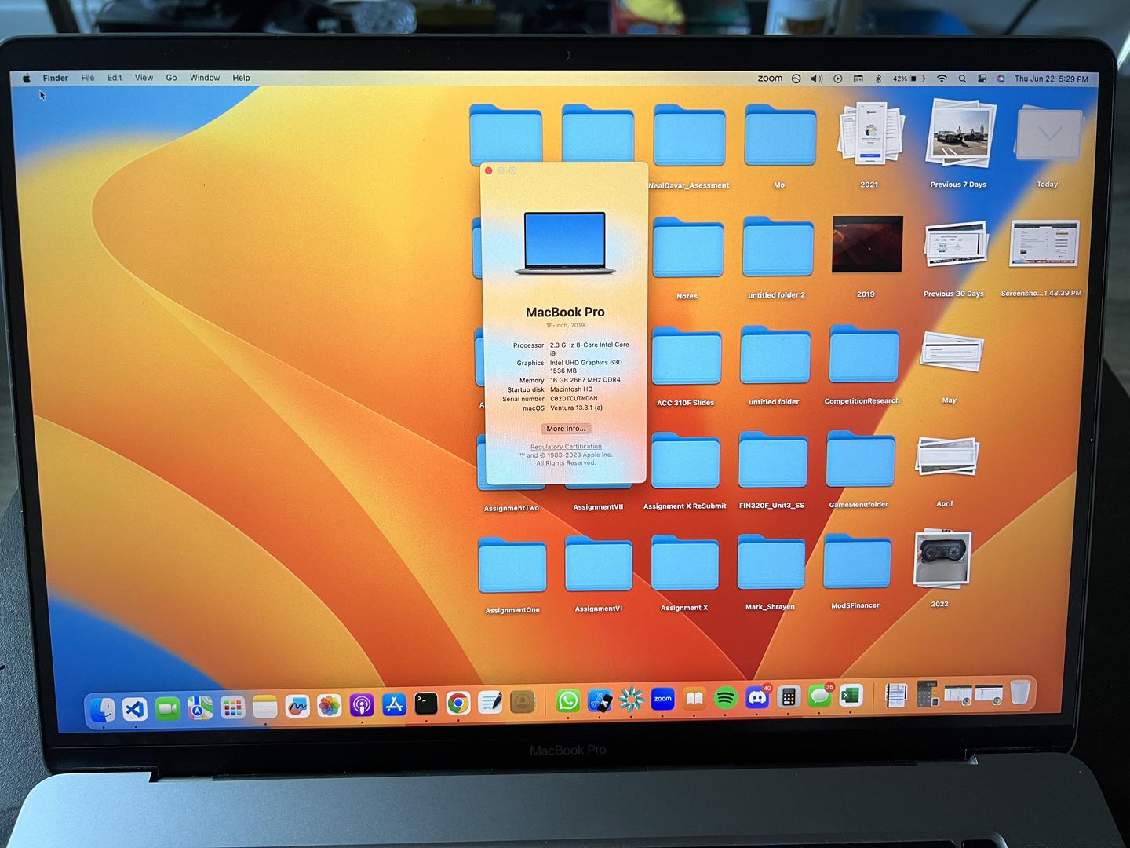Viewport: 1130px width, 848px height.
Task: Open the volume dropdown in menu bar
Action: tap(817, 79)
